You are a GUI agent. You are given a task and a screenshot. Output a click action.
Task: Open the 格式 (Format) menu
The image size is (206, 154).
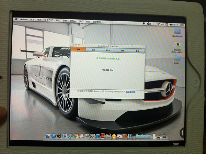81,21
